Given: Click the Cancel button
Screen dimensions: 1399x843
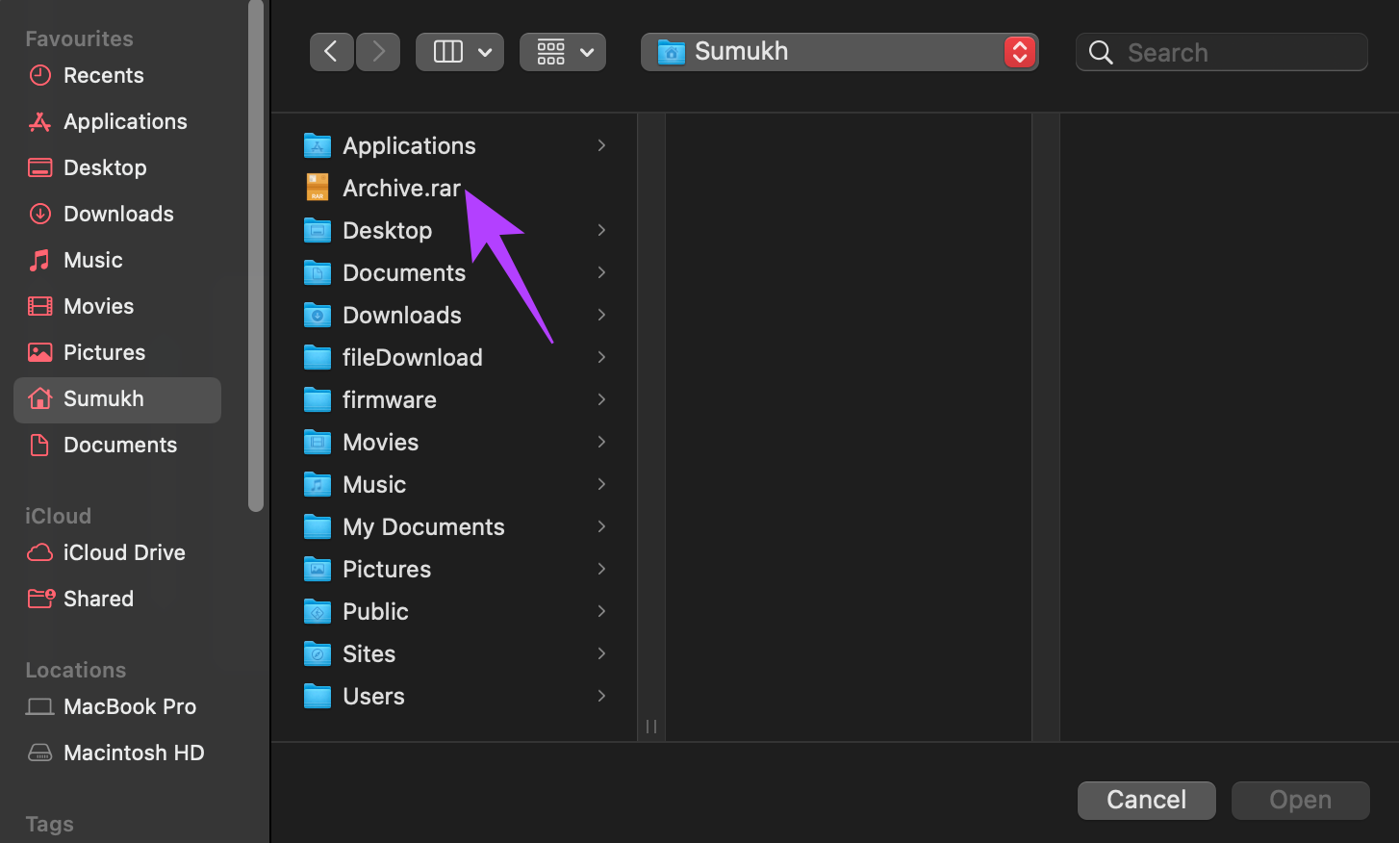Looking at the screenshot, I should [1147, 801].
